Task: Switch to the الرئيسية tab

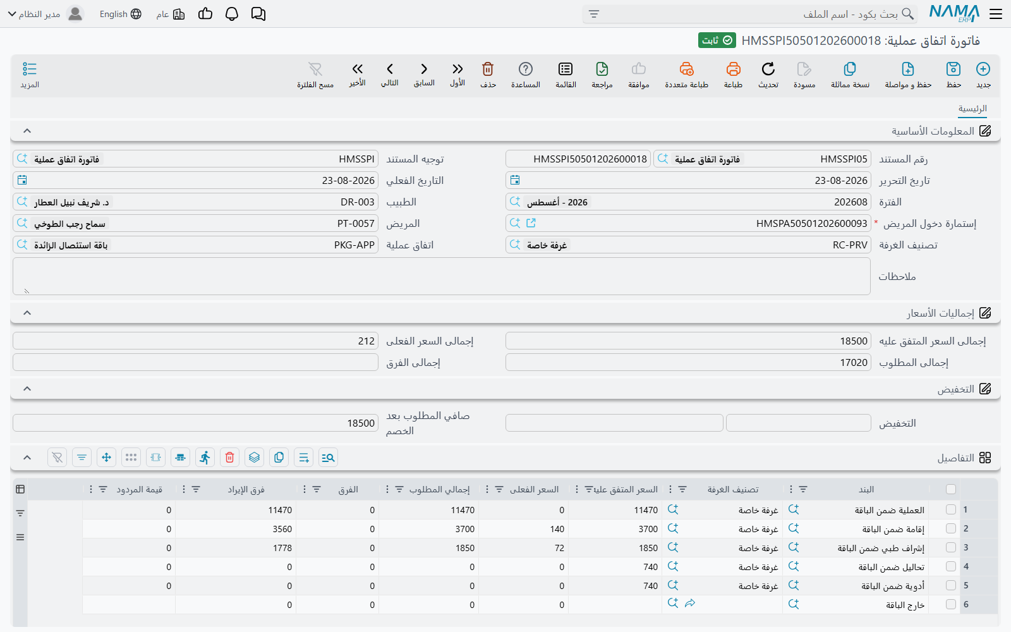Action: click(972, 109)
